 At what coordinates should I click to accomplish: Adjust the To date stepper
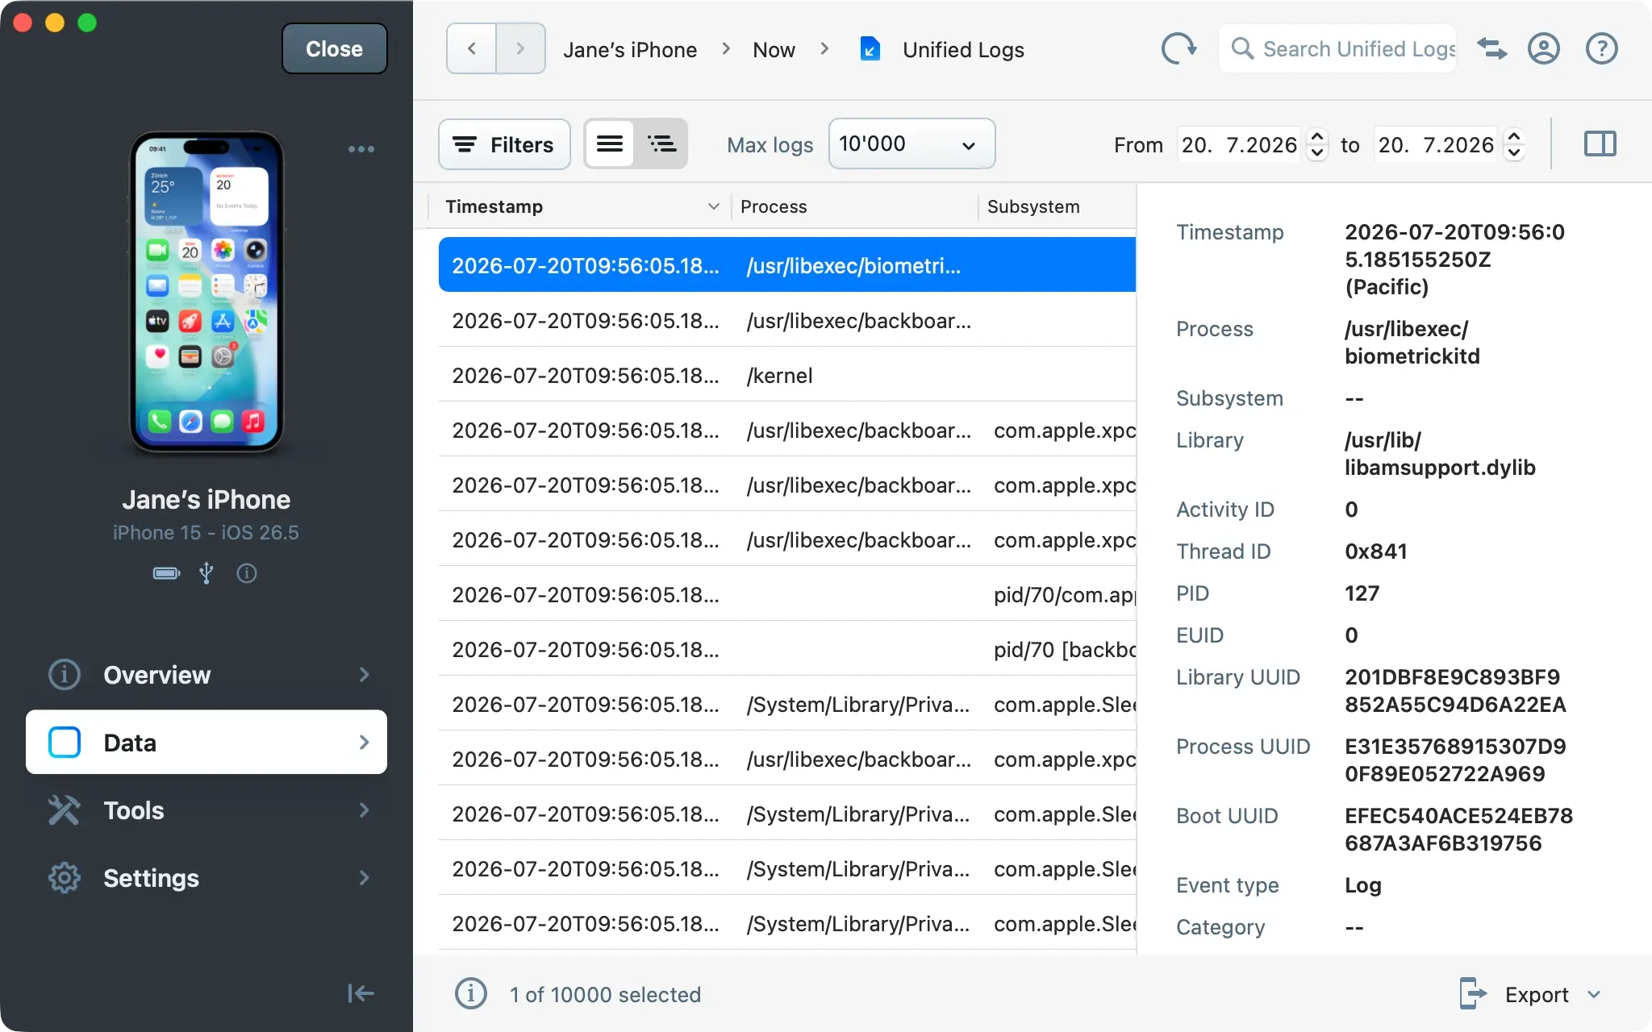tap(1514, 144)
